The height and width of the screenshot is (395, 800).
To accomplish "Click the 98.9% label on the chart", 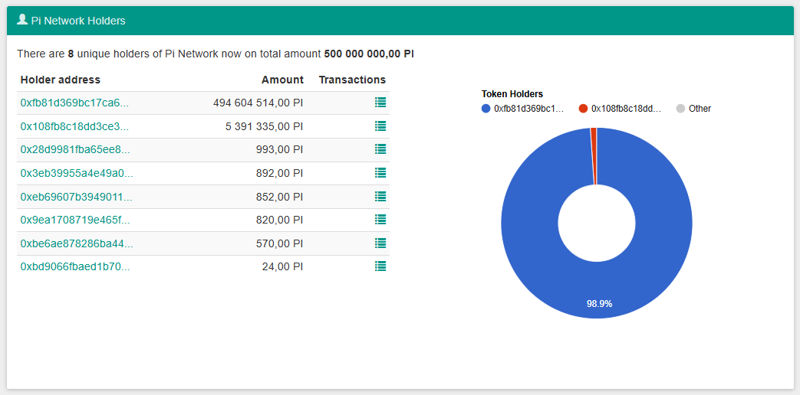I will click(x=599, y=304).
